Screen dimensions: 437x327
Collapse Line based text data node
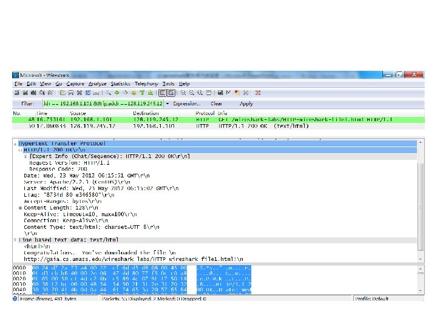[x=15, y=240]
